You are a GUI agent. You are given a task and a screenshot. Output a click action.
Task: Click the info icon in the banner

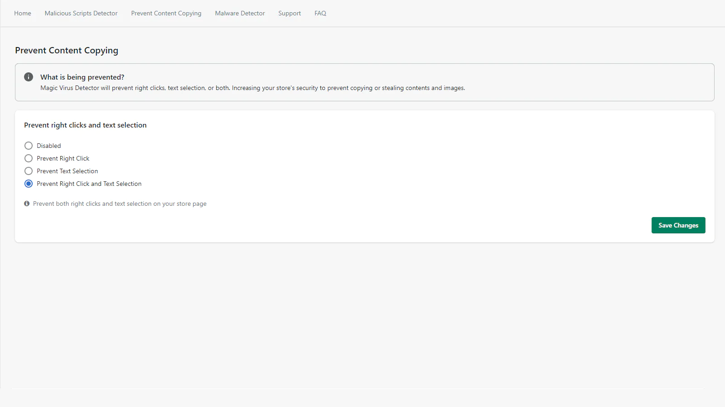pos(29,77)
